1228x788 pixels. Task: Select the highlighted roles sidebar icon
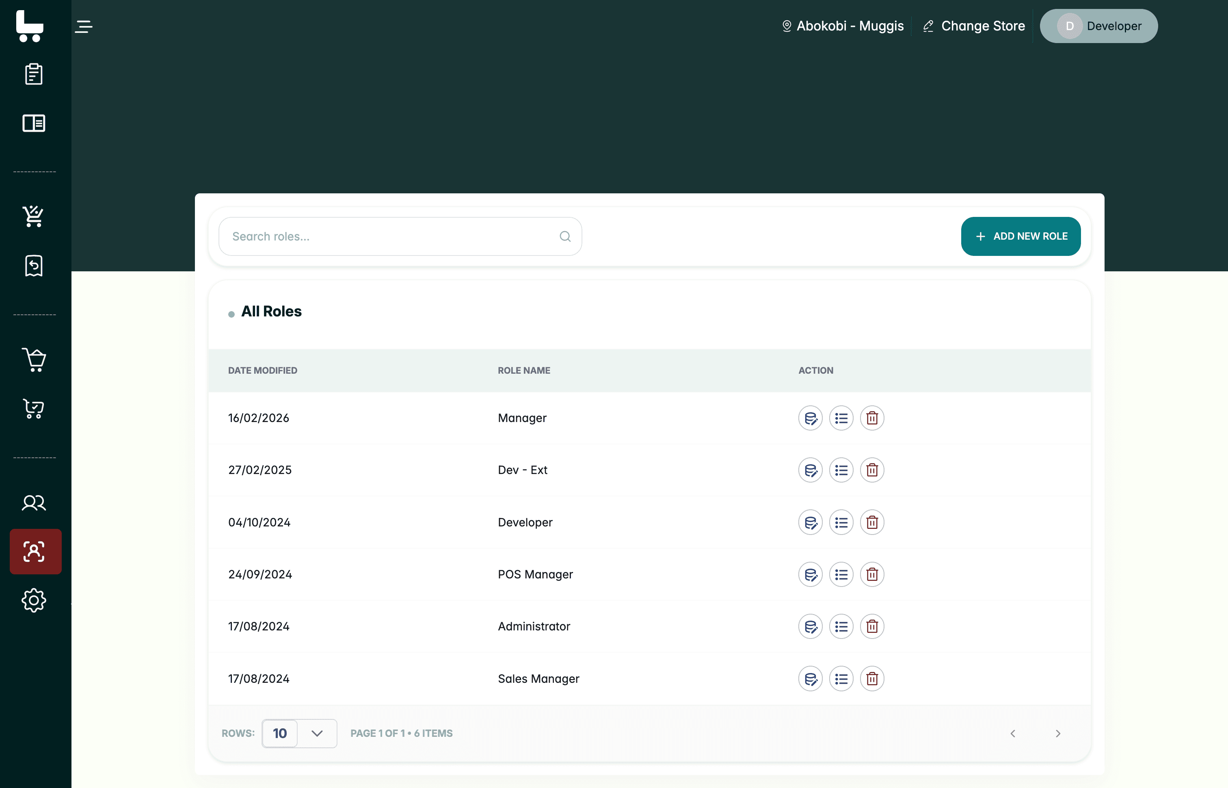[35, 552]
